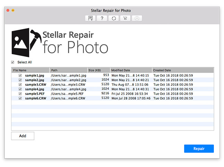Click the size value 953
The width and height of the screenshot is (224, 167).
106,75
